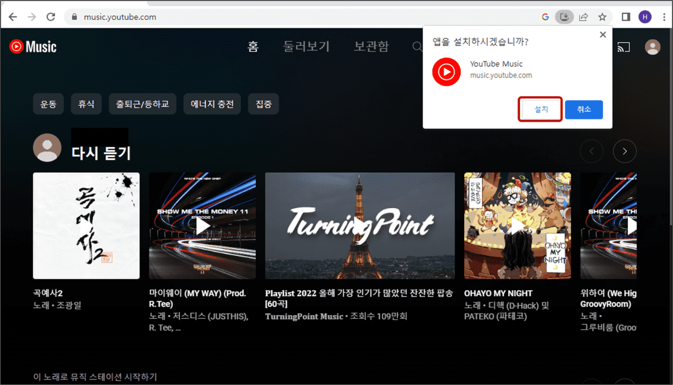Click the user avatar beside 다시 듣기
The height and width of the screenshot is (385, 673).
[x=47, y=148]
